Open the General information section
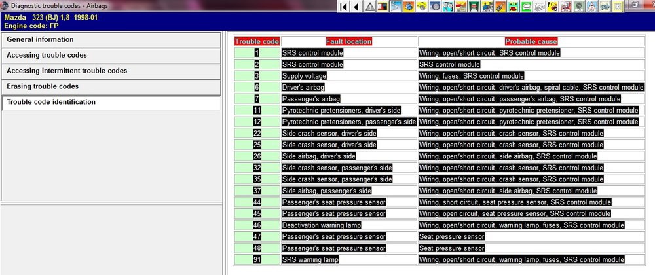The height and width of the screenshot is (275, 655). [x=111, y=40]
